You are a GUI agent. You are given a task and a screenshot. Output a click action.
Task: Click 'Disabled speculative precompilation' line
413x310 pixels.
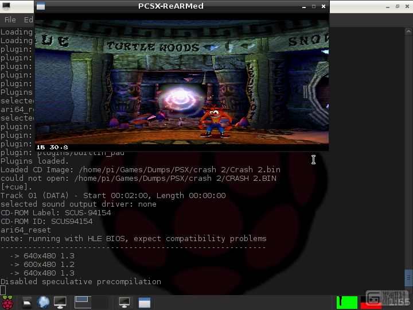81,282
